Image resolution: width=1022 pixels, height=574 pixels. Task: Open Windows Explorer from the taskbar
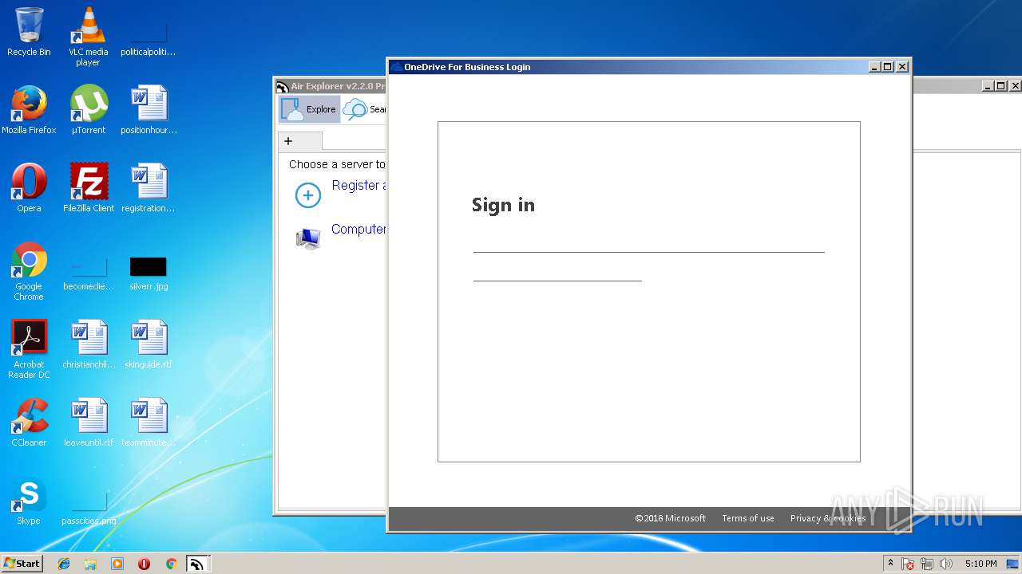coord(90,564)
